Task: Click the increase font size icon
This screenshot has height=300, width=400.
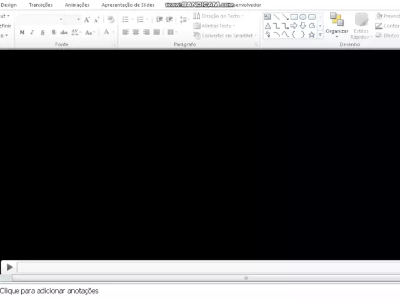Action: coord(87,19)
